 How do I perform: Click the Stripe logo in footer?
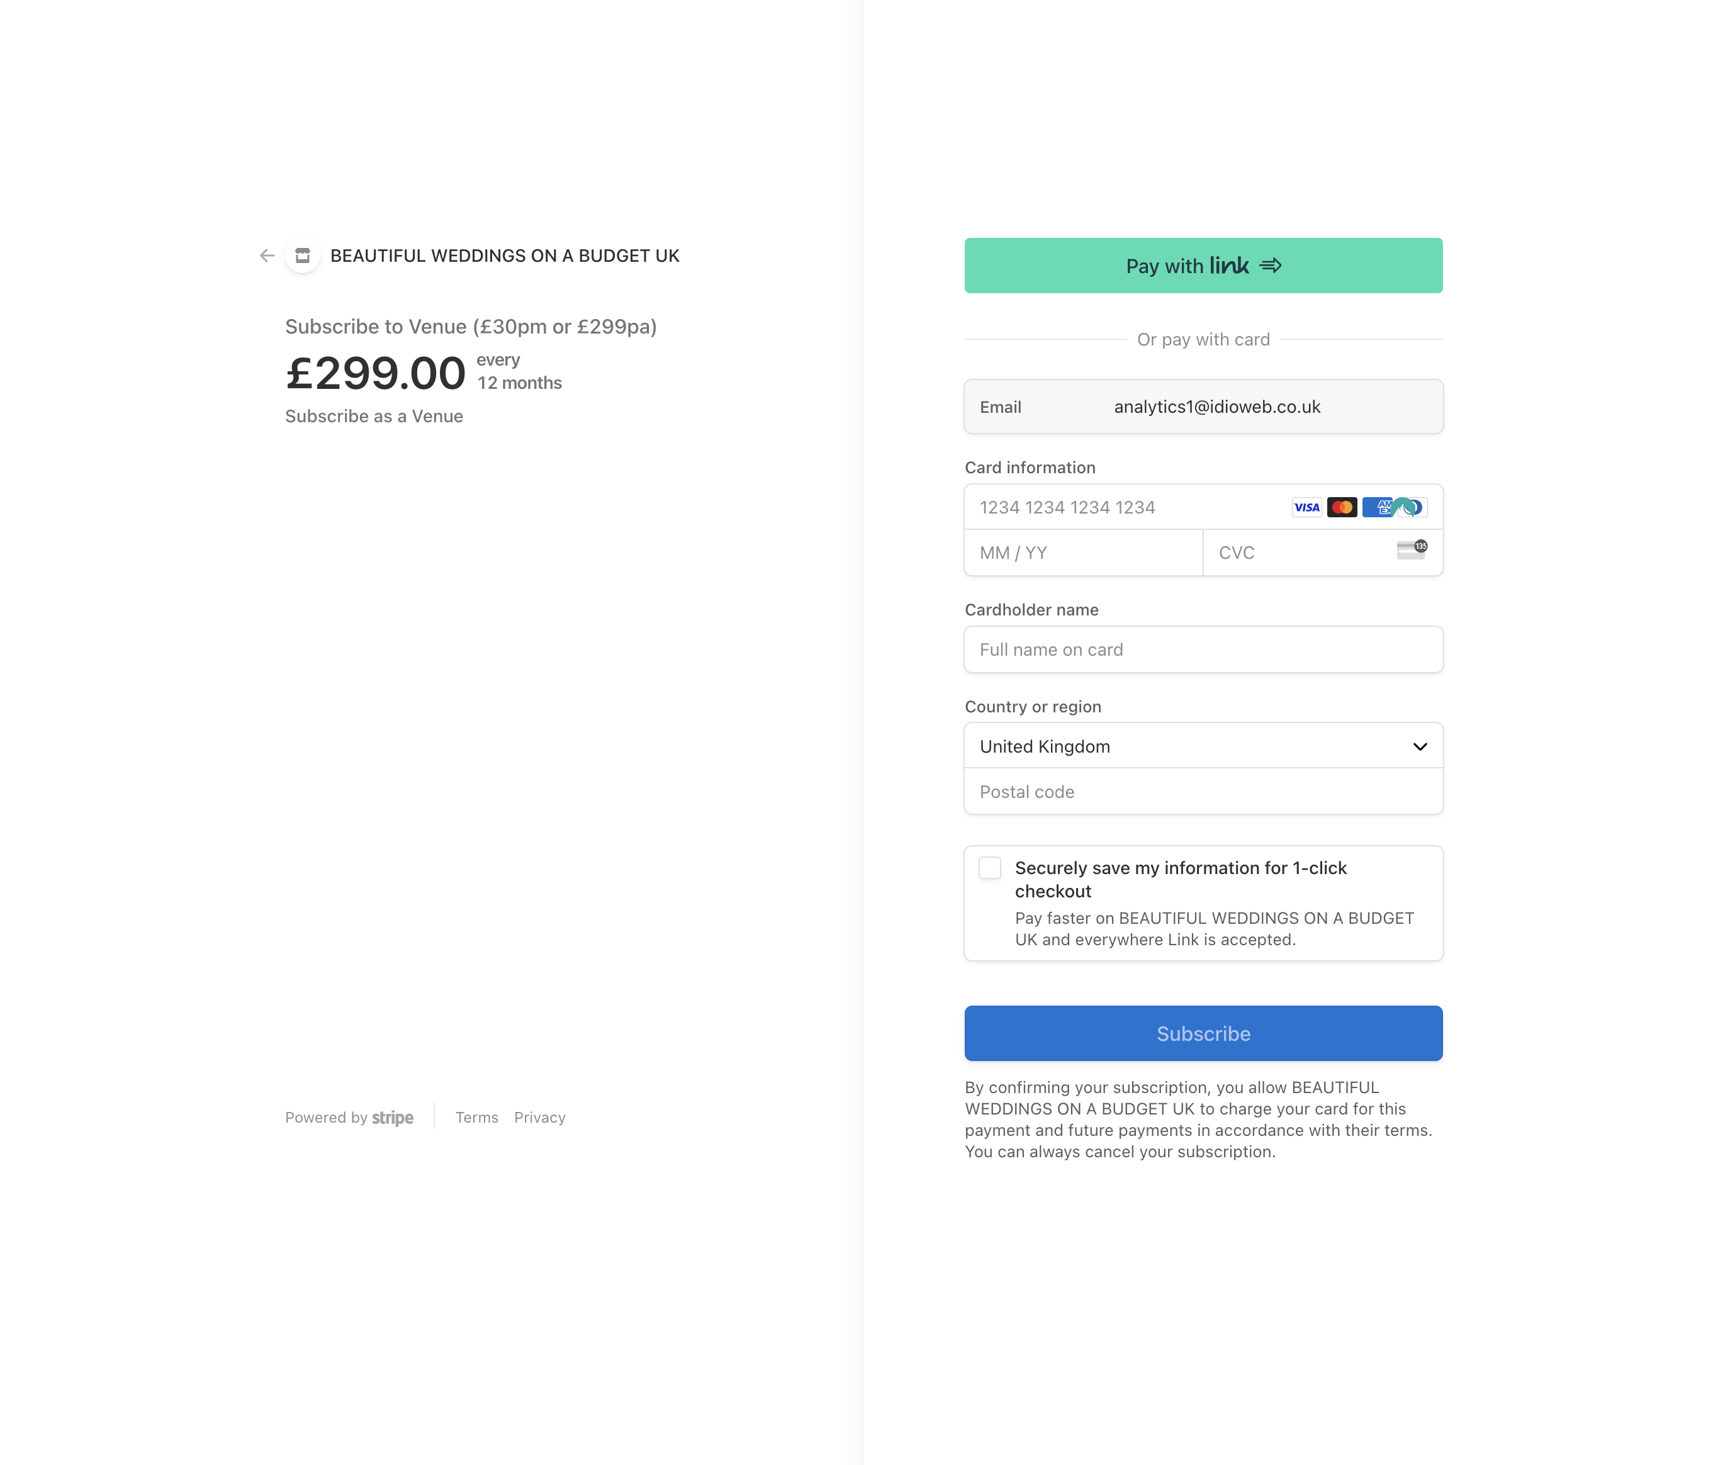[x=392, y=1118]
